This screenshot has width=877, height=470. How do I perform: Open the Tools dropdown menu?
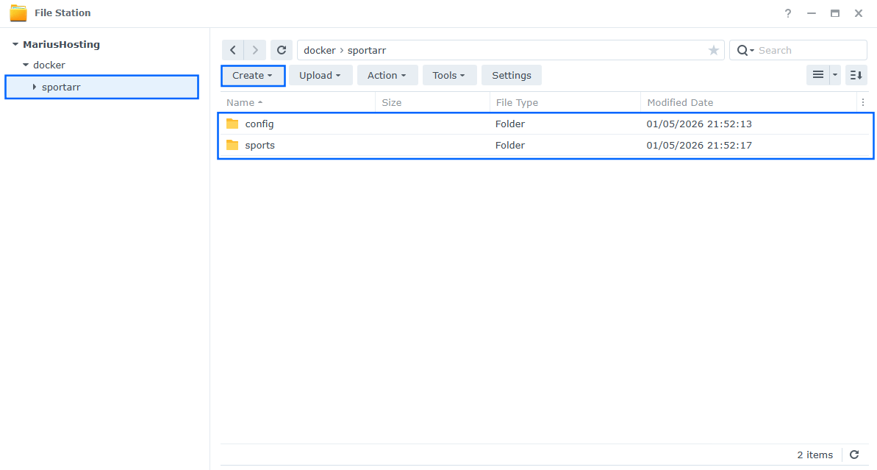click(x=449, y=74)
